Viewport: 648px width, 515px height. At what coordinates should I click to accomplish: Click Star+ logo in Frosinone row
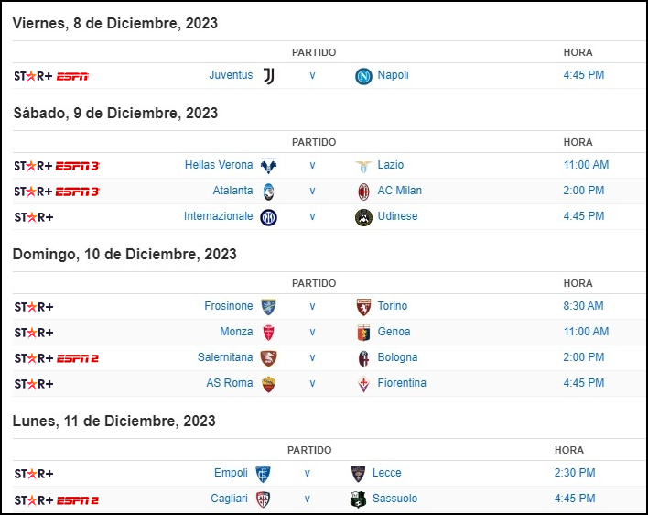click(34, 307)
